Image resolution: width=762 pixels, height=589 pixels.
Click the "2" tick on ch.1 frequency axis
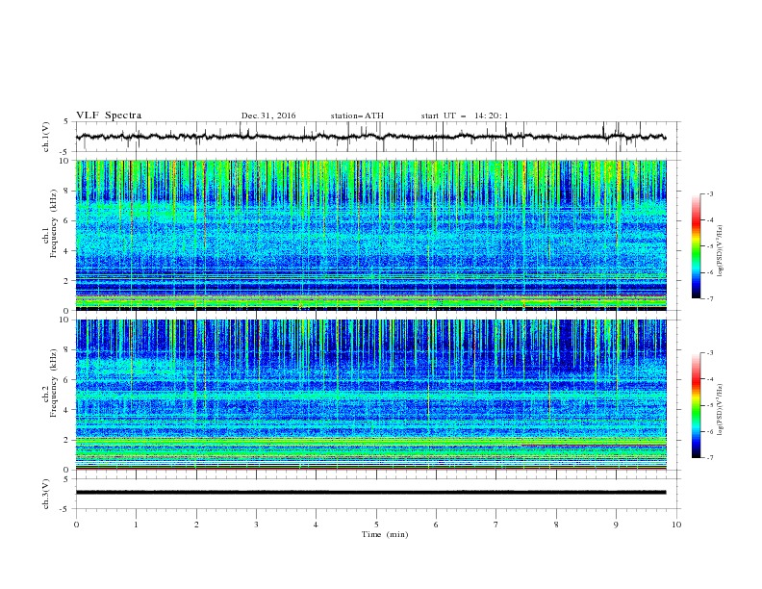(67, 280)
